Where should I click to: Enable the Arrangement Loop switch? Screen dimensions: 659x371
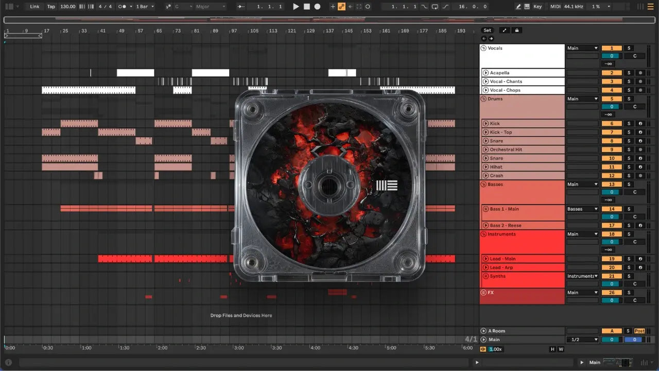click(x=435, y=7)
